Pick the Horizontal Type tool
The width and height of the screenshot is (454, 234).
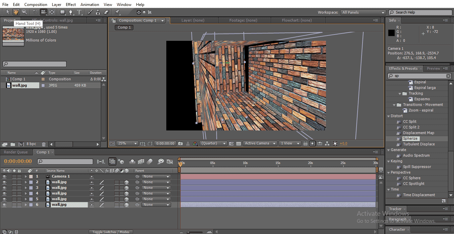click(79, 12)
